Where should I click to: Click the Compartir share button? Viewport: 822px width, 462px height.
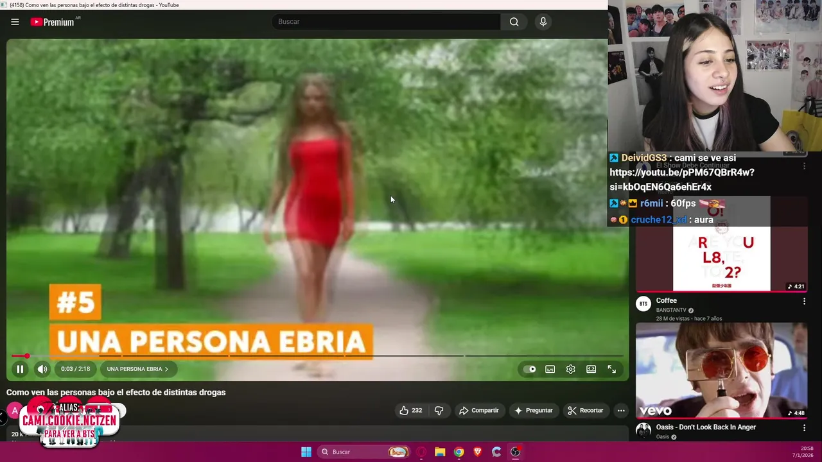click(x=478, y=411)
